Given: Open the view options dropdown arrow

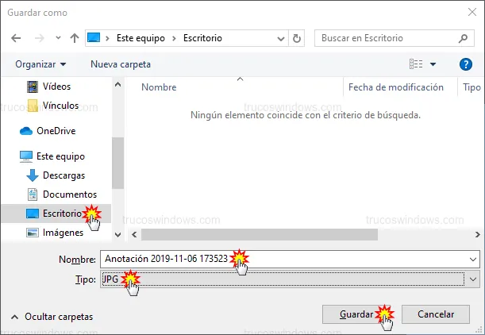Looking at the screenshot, I should click(433, 64).
